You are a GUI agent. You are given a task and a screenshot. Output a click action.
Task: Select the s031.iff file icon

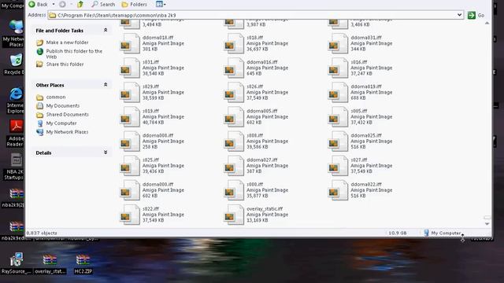click(129, 68)
